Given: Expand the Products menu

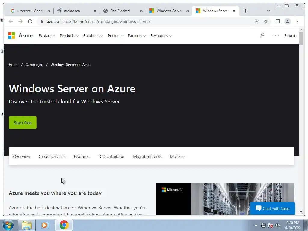Looking at the screenshot, I should pyautogui.click(x=69, y=35).
